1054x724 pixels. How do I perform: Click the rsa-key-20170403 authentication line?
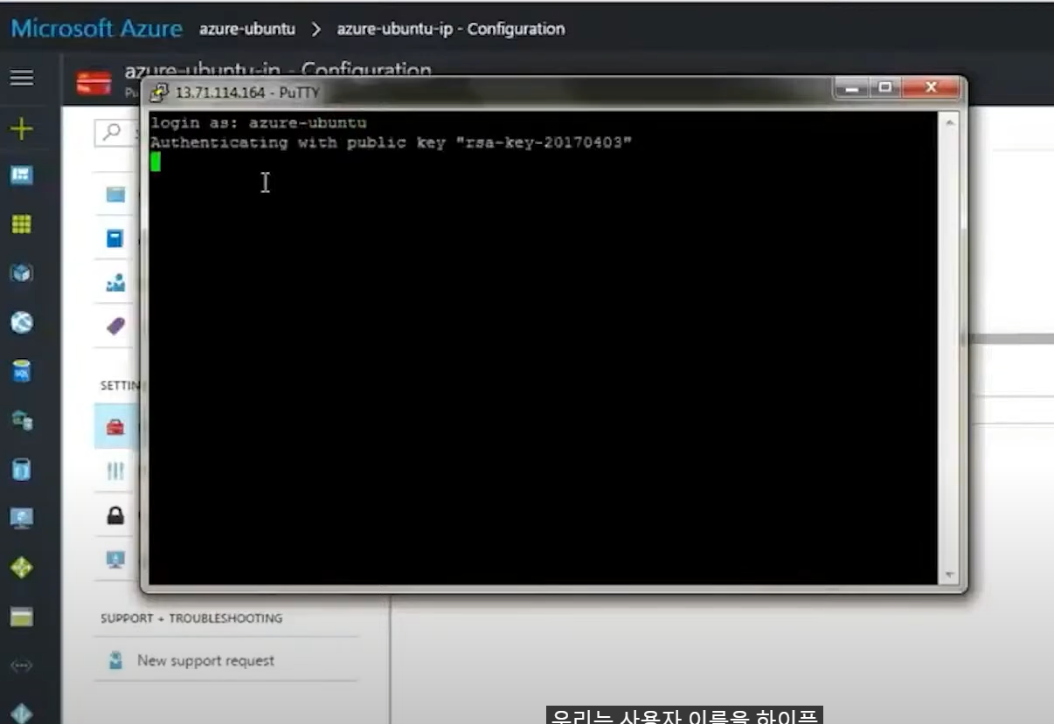[x=391, y=142]
